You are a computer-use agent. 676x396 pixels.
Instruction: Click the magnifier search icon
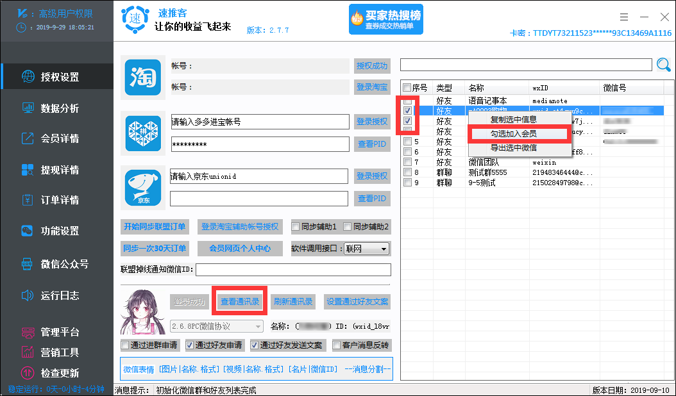664,65
